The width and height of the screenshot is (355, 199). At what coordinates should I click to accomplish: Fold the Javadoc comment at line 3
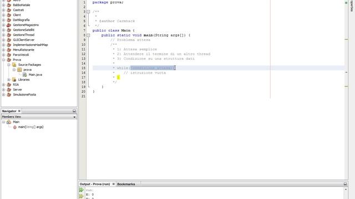(88, 12)
